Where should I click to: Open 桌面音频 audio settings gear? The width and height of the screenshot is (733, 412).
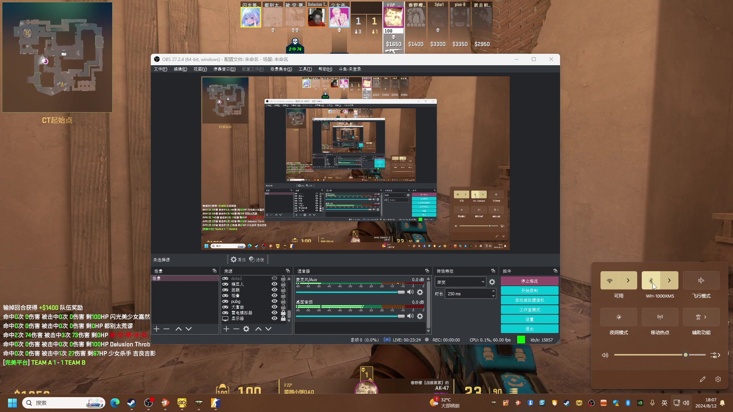[420, 316]
